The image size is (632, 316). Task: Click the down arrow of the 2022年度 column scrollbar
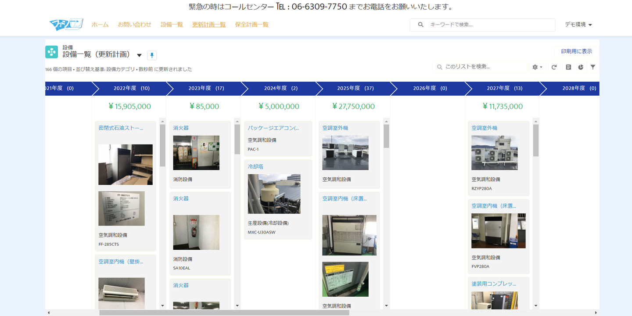point(162,305)
